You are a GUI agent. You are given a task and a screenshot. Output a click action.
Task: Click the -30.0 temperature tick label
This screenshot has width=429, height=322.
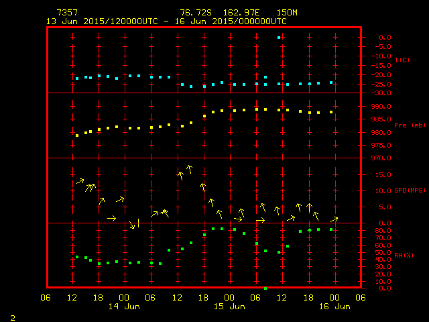tap(379, 93)
